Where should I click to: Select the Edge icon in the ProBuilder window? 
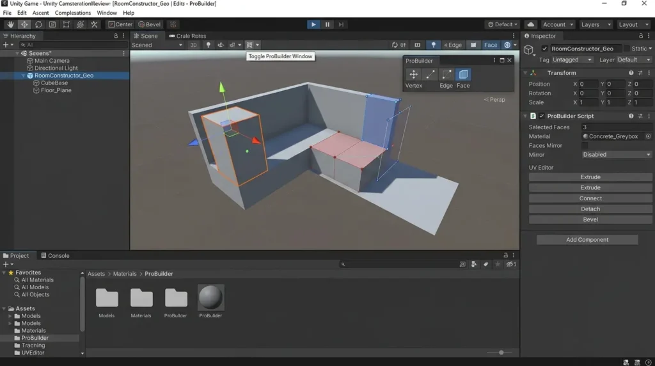pyautogui.click(x=446, y=74)
